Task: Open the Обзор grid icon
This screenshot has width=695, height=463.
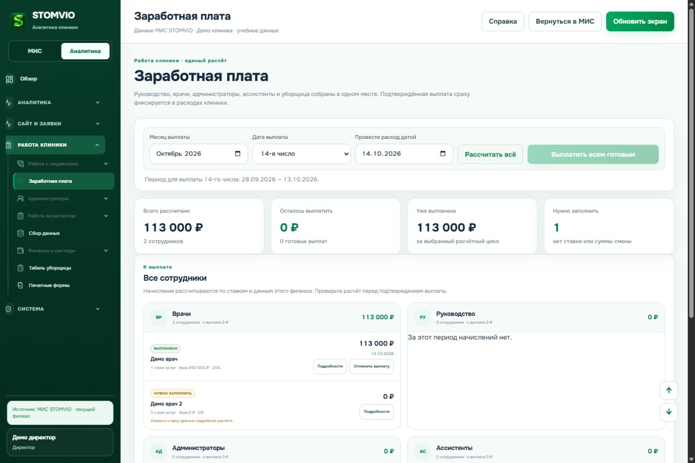Action: [9, 79]
